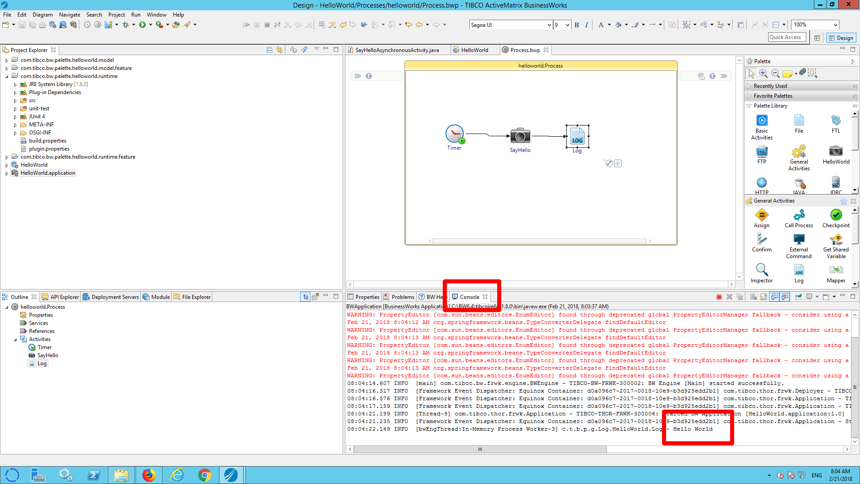The image size is (860, 484).
Task: Select the SayHello camera activity on canvas
Action: [x=520, y=136]
